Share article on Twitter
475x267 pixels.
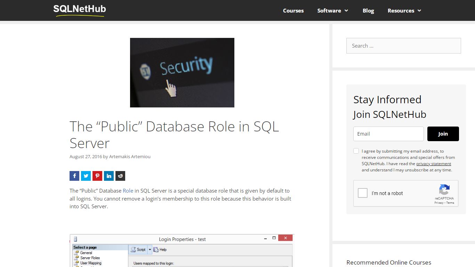tap(86, 176)
